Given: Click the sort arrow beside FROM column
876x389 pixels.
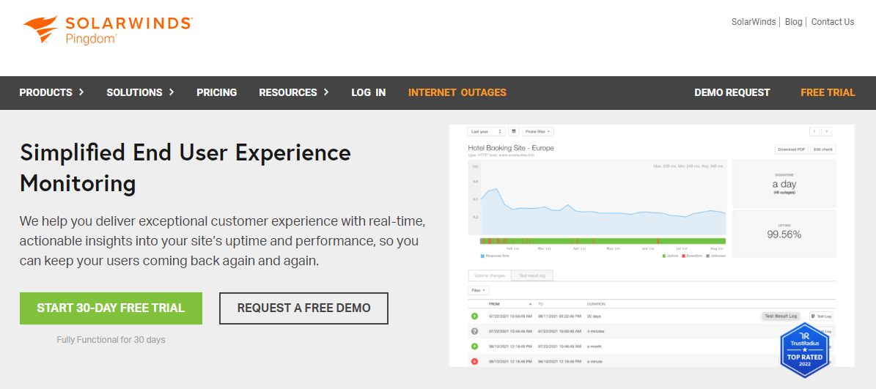Looking at the screenshot, I should (x=531, y=304).
